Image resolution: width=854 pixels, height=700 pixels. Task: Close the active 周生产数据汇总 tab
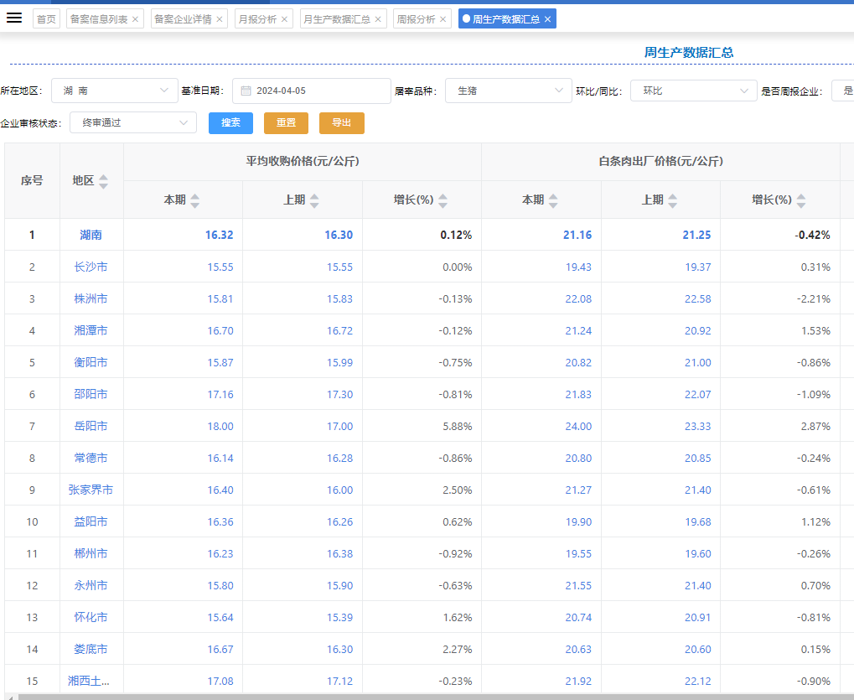tap(547, 19)
